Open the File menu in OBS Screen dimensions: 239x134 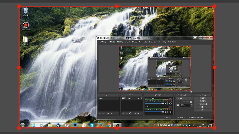point(103,42)
